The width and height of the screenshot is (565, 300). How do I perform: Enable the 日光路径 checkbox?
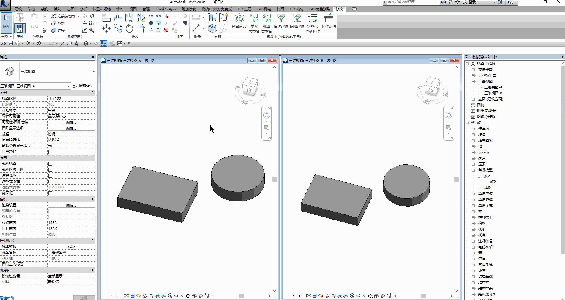click(51, 152)
